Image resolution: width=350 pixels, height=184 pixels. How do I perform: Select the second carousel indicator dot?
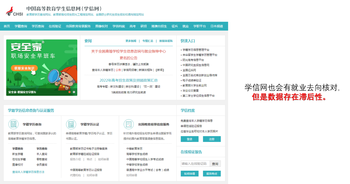pyautogui.click(x=74, y=92)
